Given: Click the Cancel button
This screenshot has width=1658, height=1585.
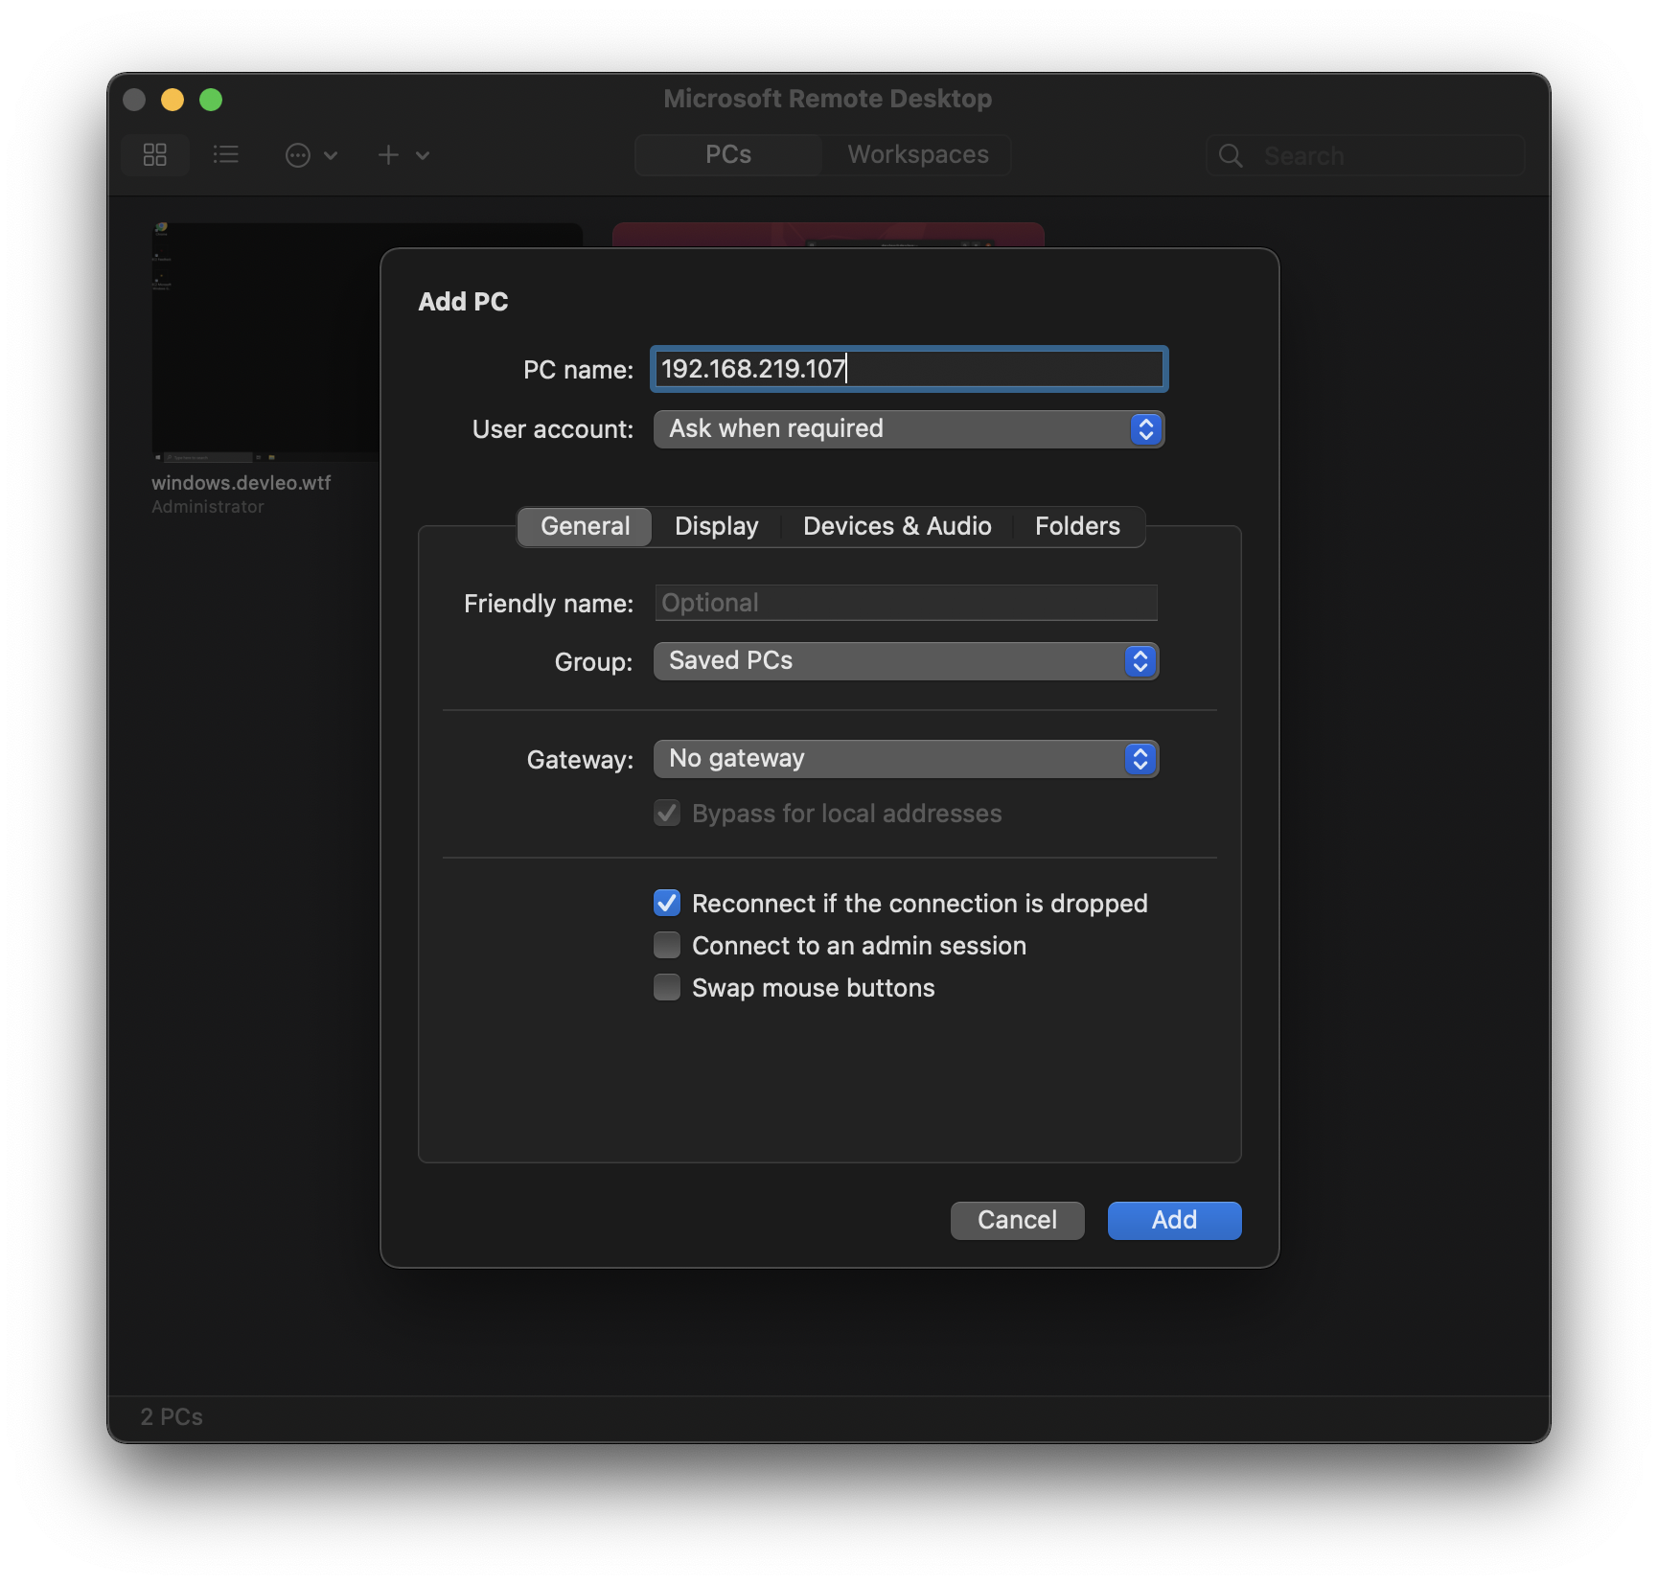Looking at the screenshot, I should click(1017, 1220).
